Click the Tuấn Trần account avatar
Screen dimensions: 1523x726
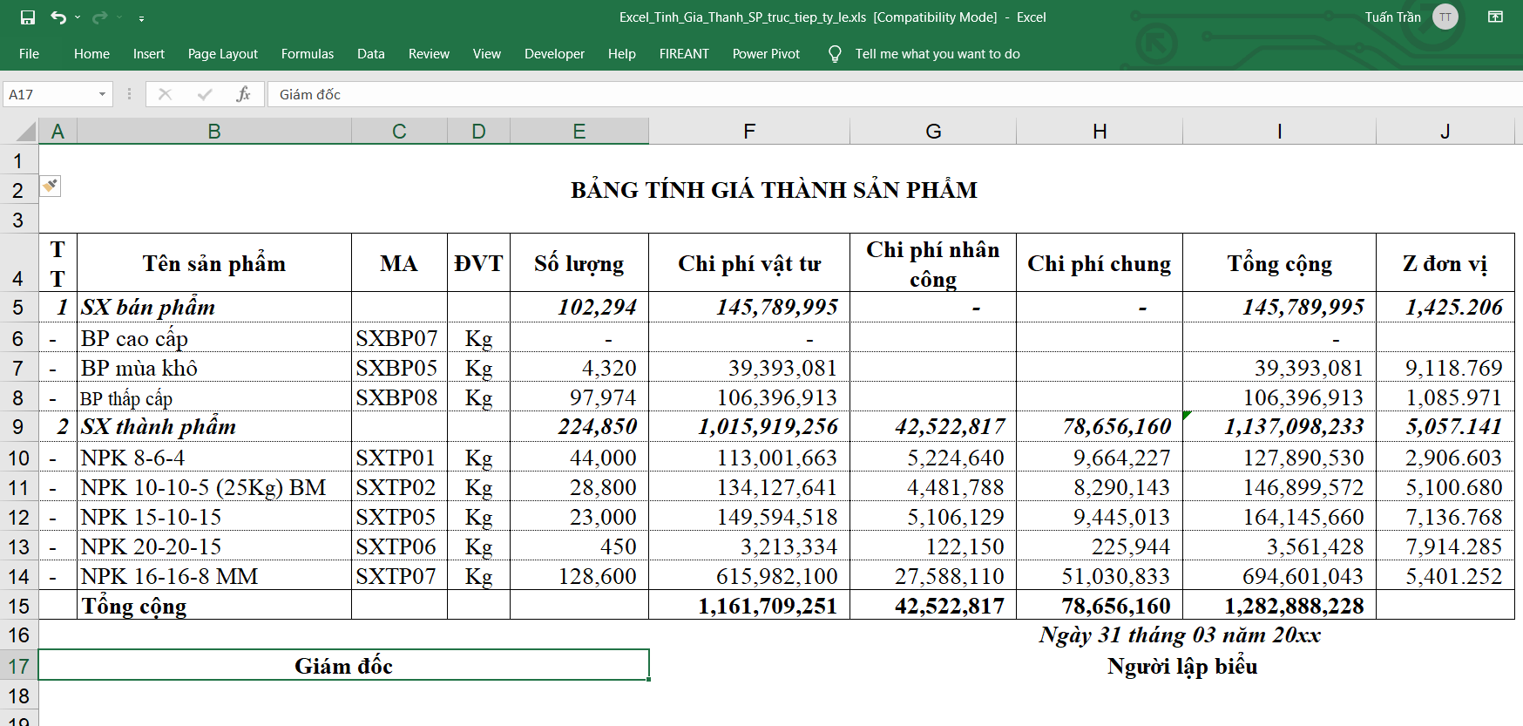click(1445, 17)
